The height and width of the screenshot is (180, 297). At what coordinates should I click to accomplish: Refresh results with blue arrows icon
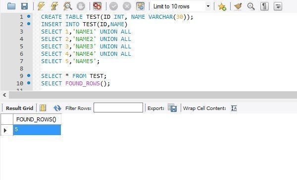[x=57, y=108]
